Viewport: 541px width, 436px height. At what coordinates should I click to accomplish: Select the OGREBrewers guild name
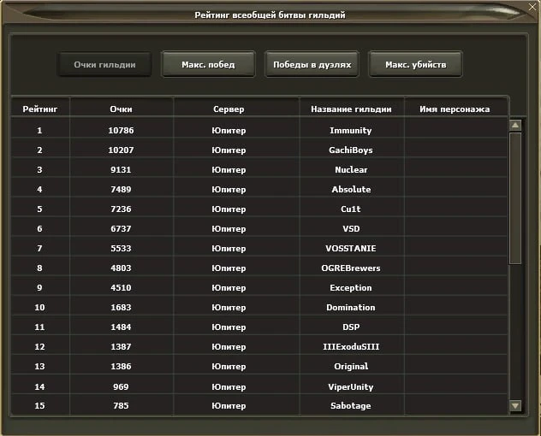pos(351,268)
